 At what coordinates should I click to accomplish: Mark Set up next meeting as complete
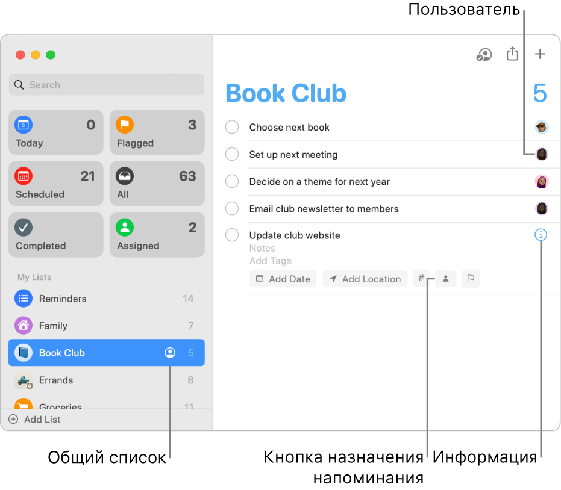pos(232,154)
